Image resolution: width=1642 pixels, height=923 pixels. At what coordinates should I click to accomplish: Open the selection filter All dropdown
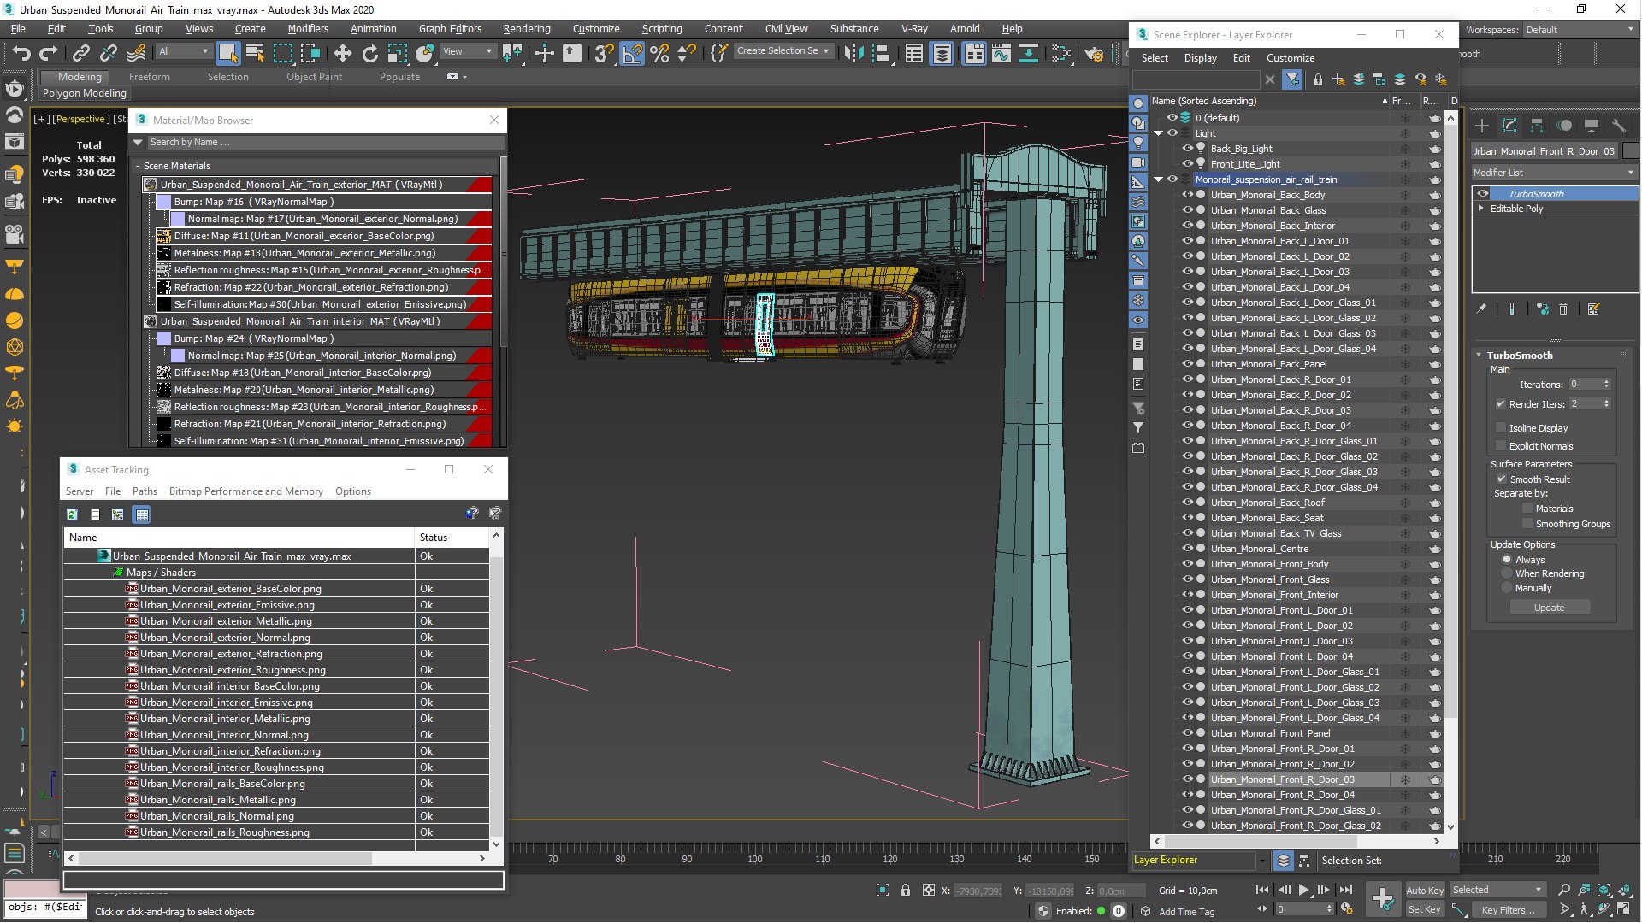coord(183,51)
